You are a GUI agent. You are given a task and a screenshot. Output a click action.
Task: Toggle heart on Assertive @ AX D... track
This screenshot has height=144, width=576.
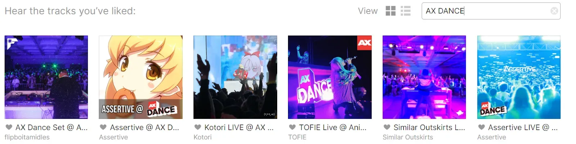tap(103, 127)
